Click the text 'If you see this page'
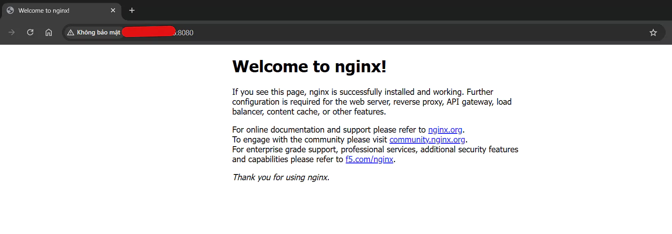 click(x=268, y=92)
